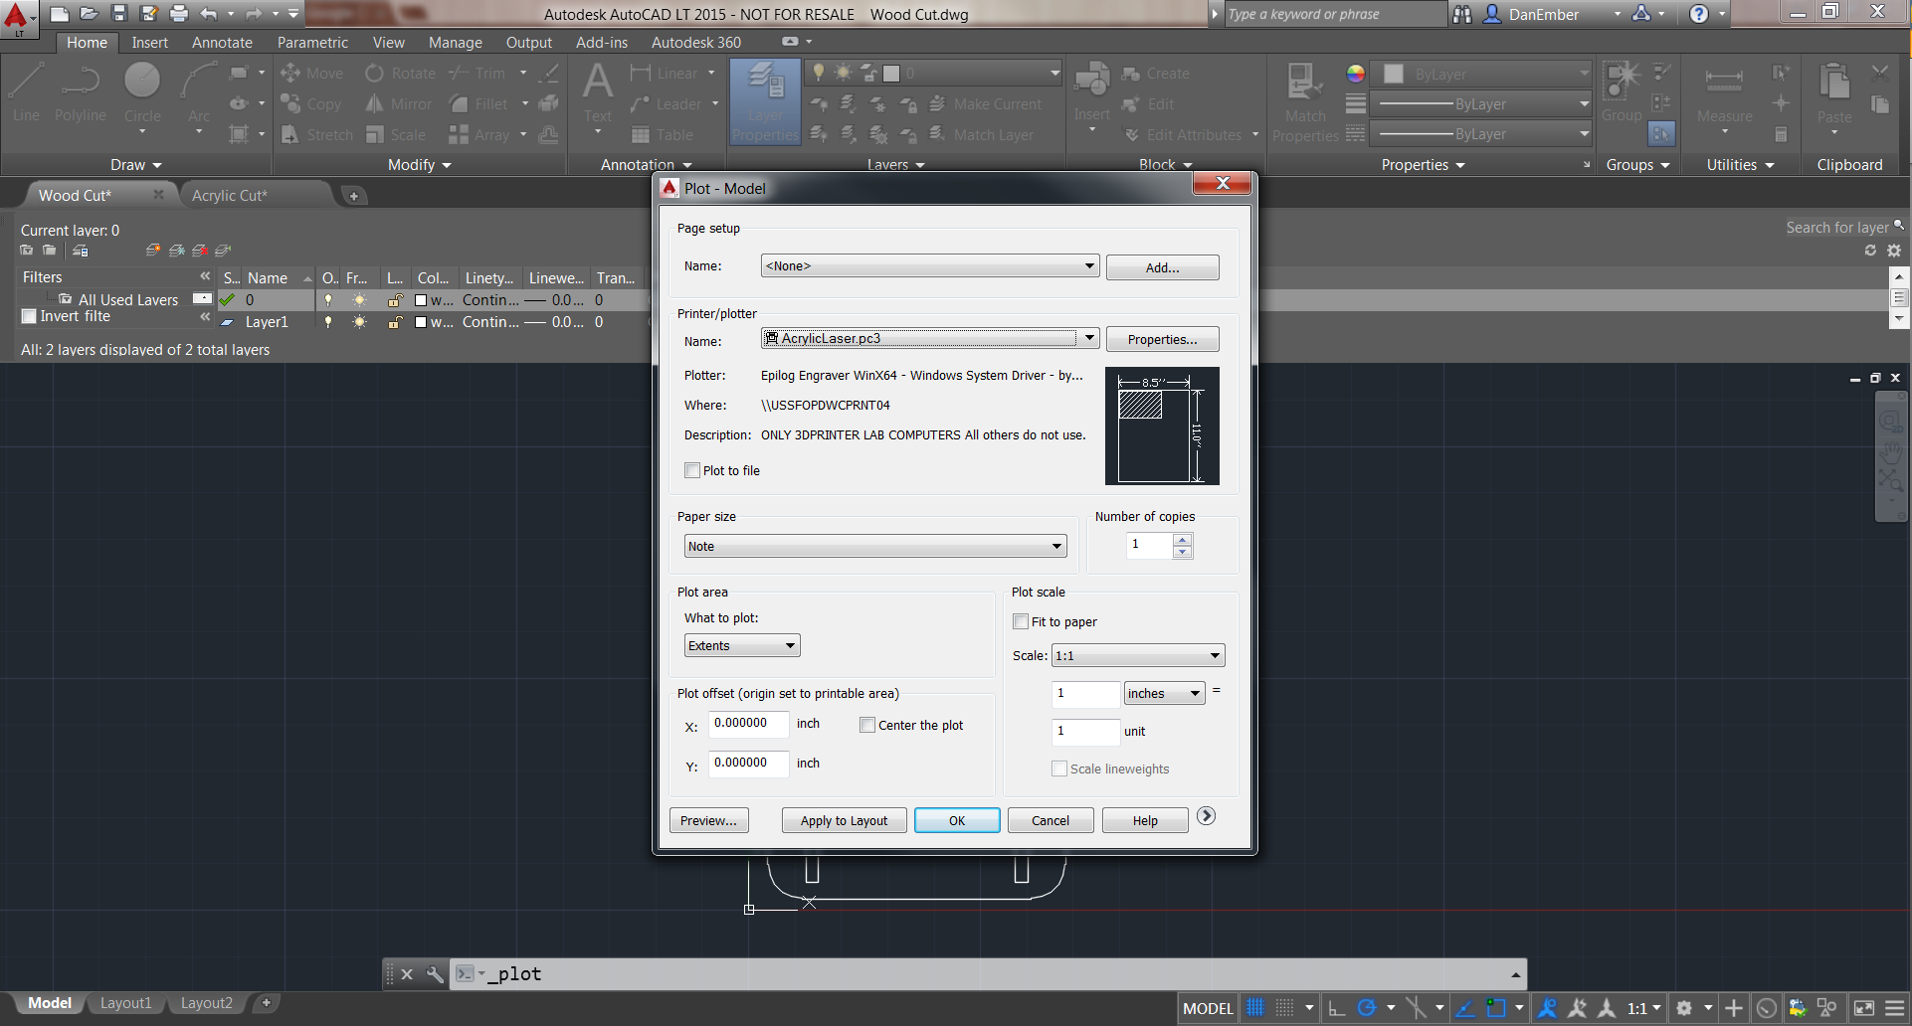Click the workspace switching gear icon
This screenshot has width=1912, height=1026.
pyautogui.click(x=1684, y=1008)
